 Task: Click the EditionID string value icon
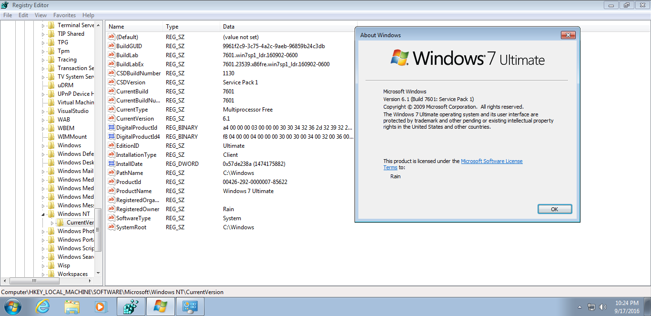pos(112,146)
